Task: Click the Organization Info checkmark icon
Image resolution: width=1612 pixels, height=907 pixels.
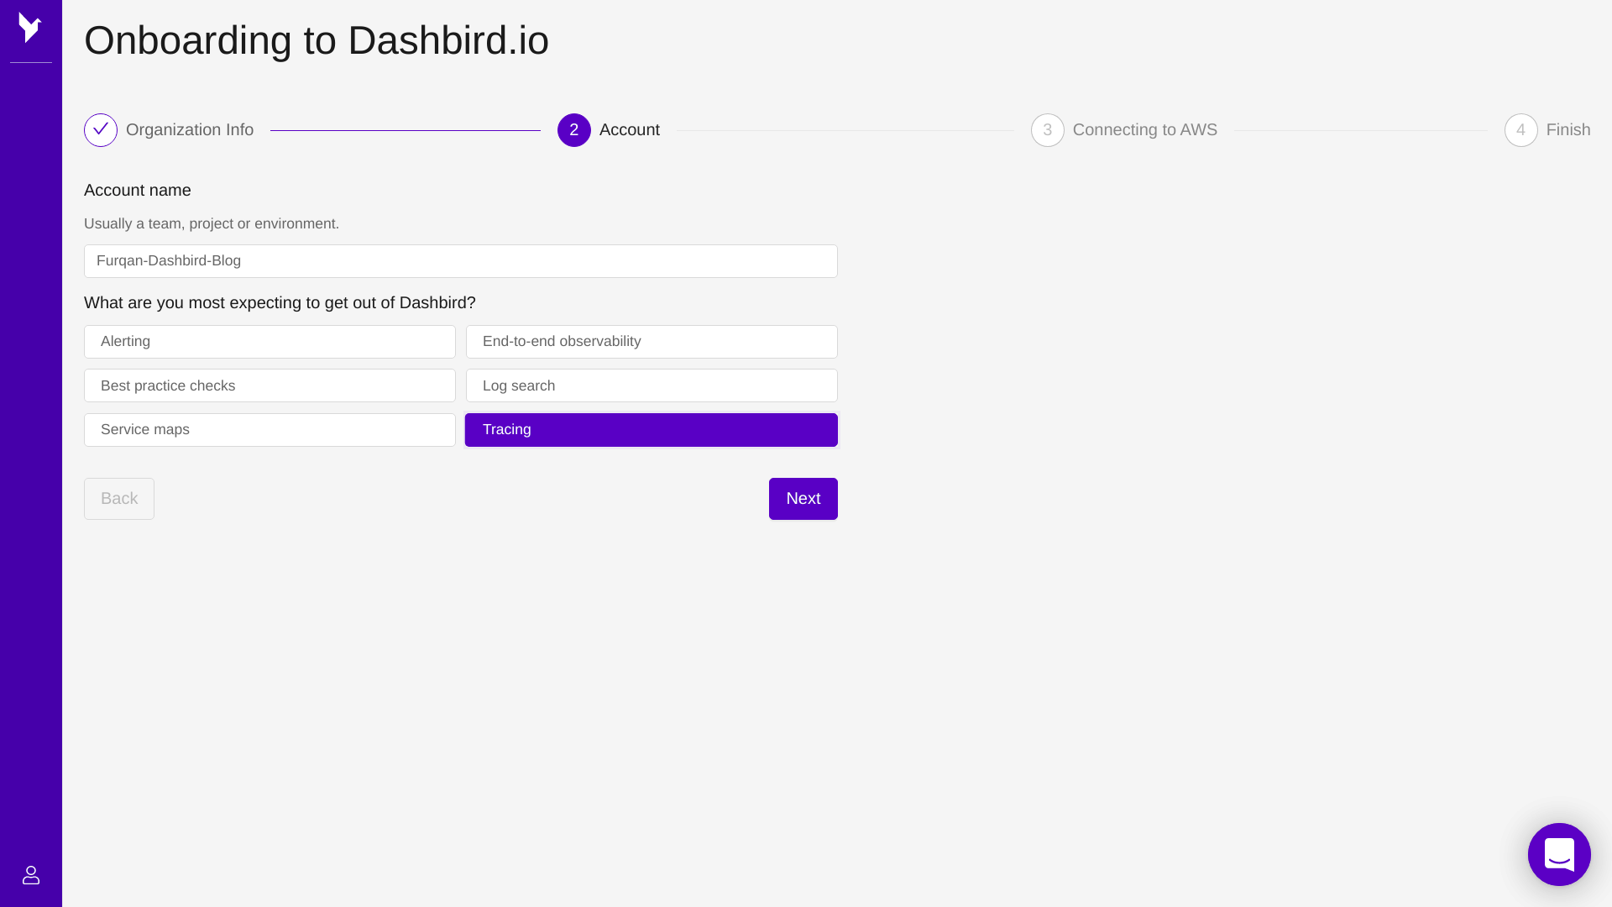Action: pyautogui.click(x=101, y=129)
